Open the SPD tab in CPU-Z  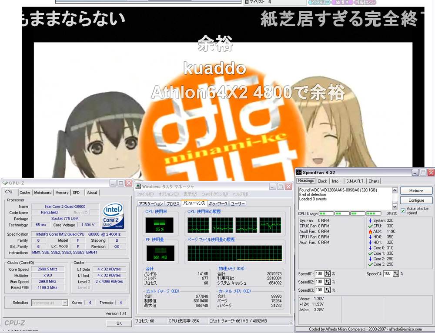click(x=76, y=193)
